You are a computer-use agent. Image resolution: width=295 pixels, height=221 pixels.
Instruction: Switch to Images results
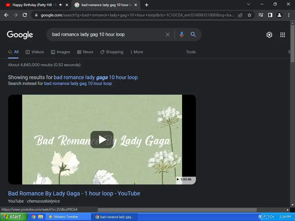tap(60, 52)
